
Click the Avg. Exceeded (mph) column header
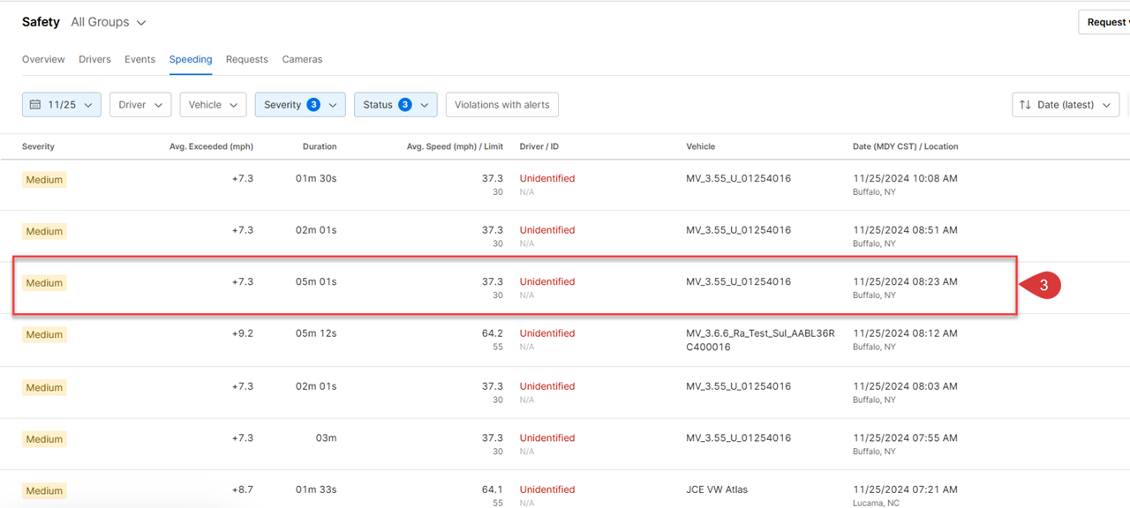211,146
